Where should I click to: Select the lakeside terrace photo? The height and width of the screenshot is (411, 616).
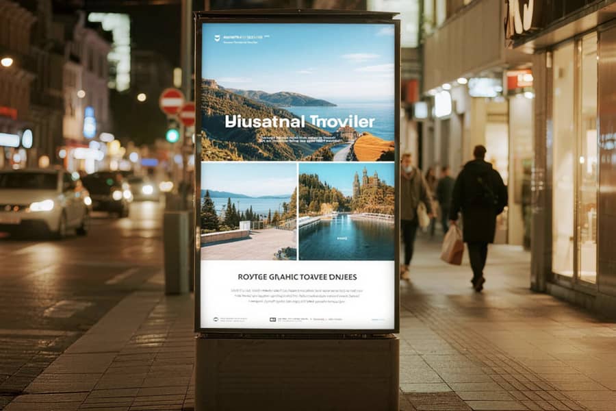point(249,211)
